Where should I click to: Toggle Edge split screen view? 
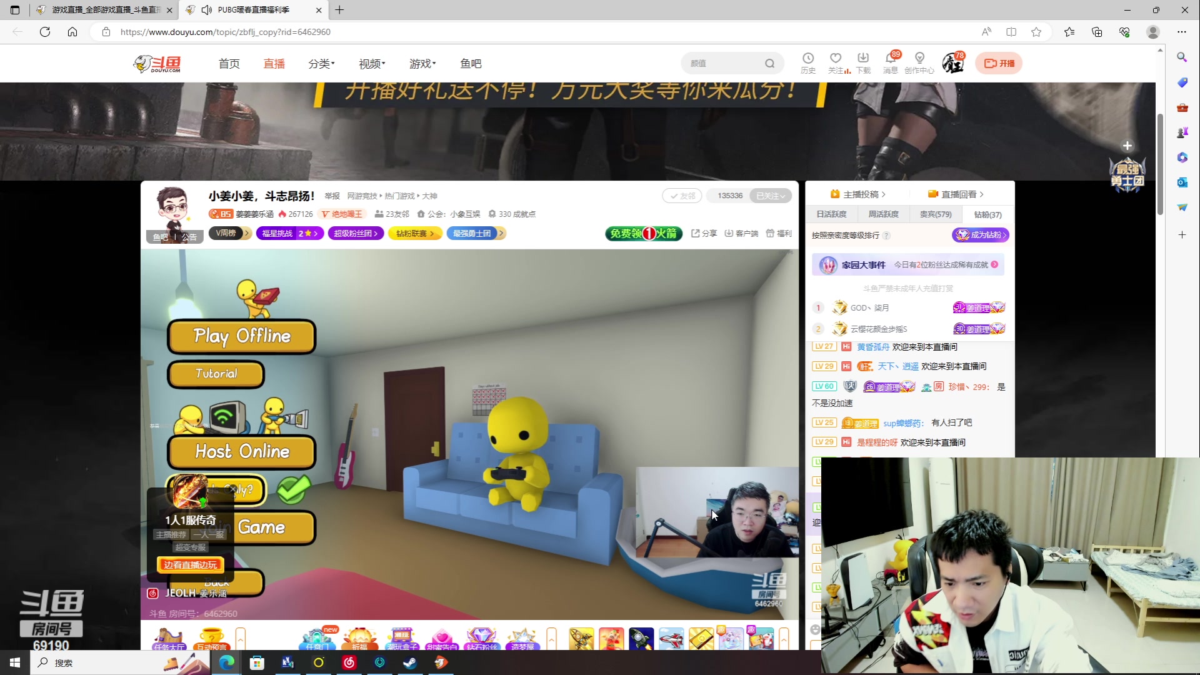click(1011, 32)
